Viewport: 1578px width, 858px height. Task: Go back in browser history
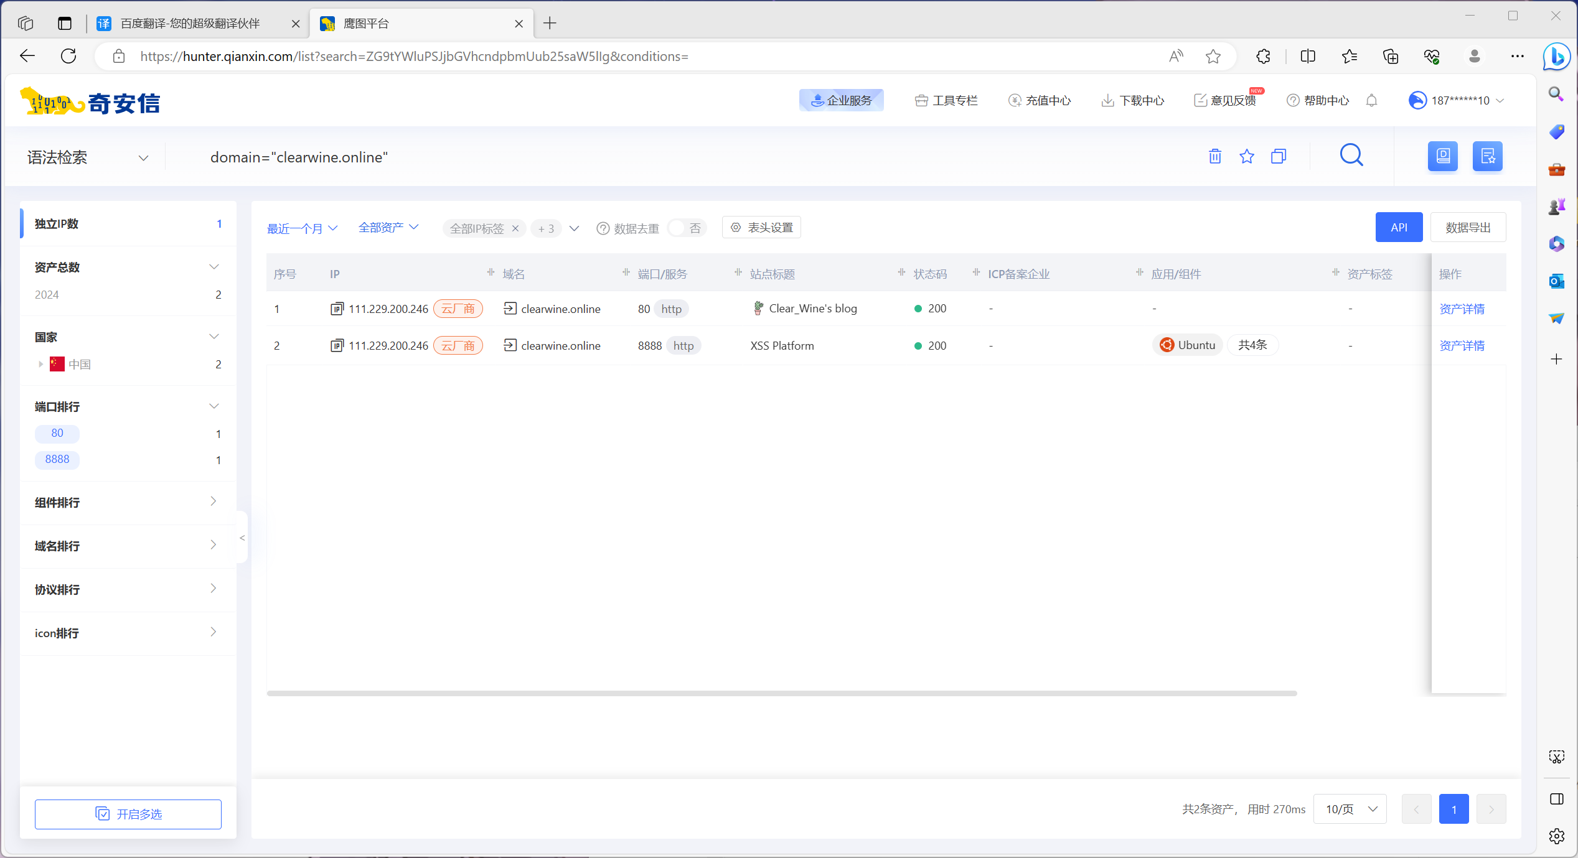[27, 56]
